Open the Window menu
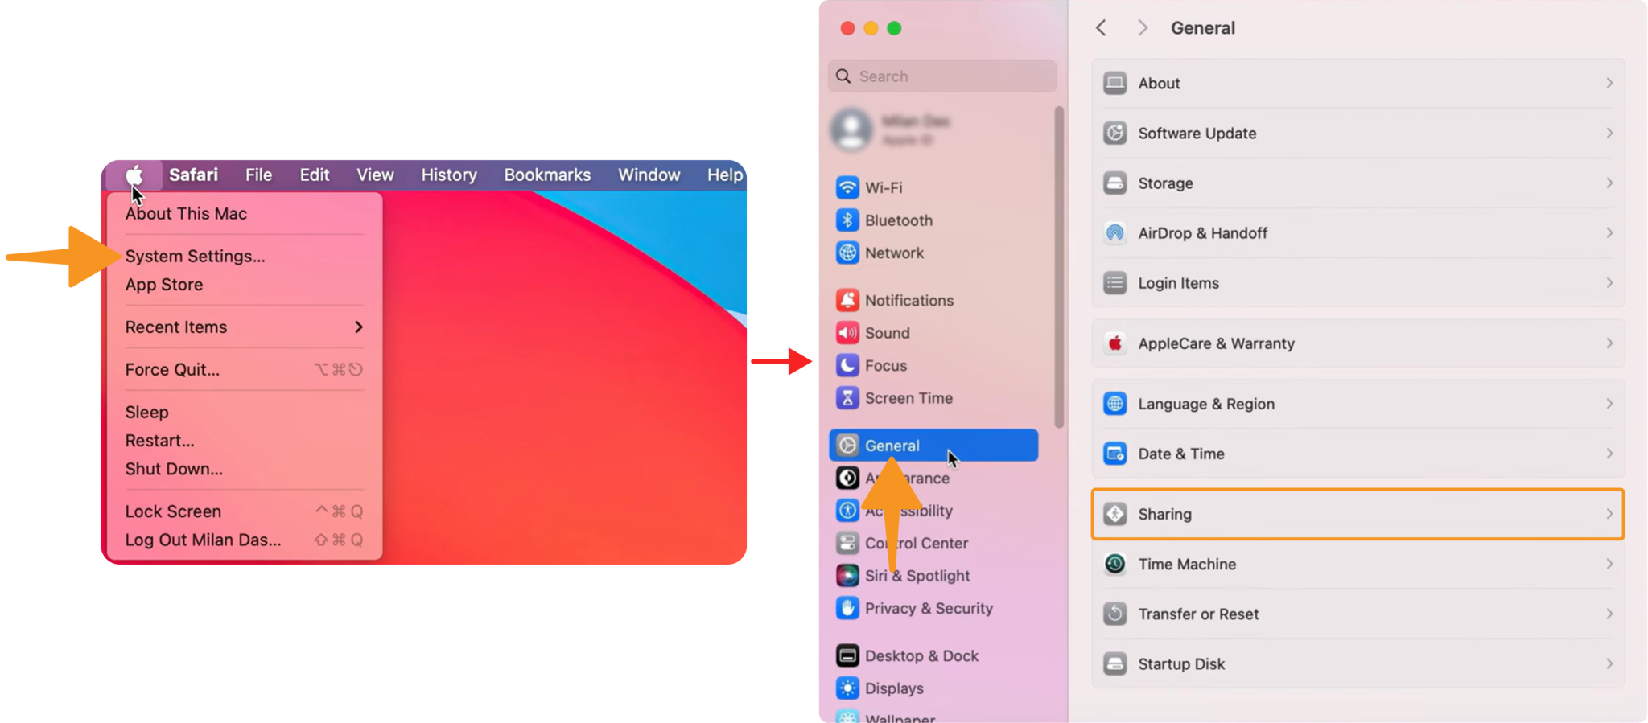The image size is (1648, 723). (649, 175)
